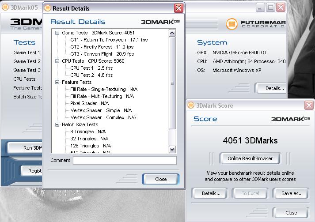This screenshot has height=222, width=315.
Task: Maximize the 3DMark05 main window
Action: coord(270,8)
